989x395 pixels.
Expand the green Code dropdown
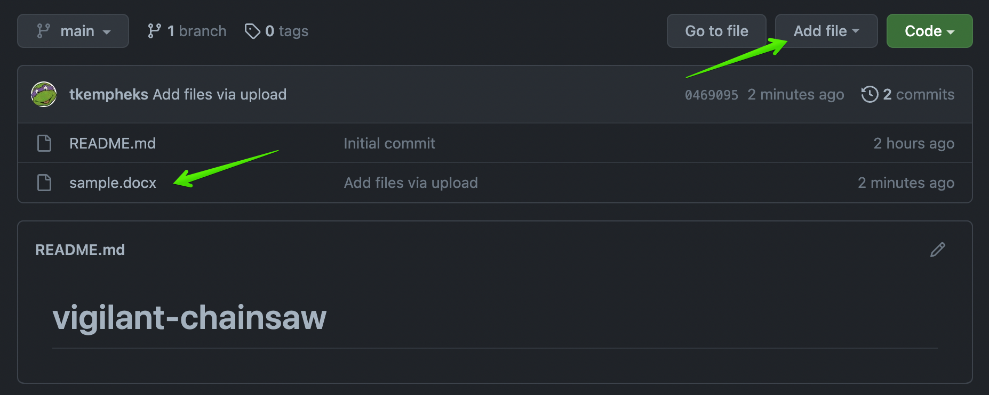929,31
